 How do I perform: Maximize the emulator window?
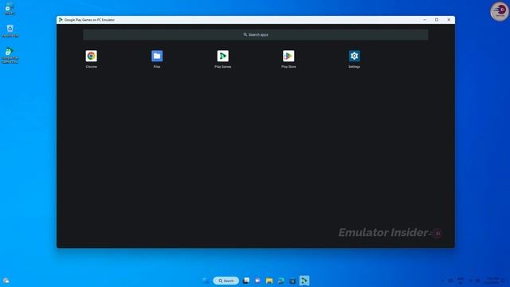[x=437, y=20]
